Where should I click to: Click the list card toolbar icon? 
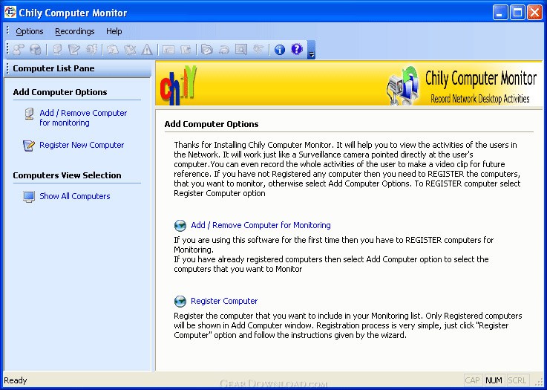pyautogui.click(x=168, y=50)
